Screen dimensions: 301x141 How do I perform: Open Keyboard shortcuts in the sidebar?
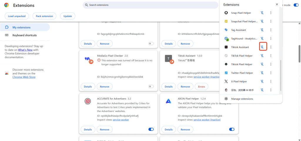[25, 35]
